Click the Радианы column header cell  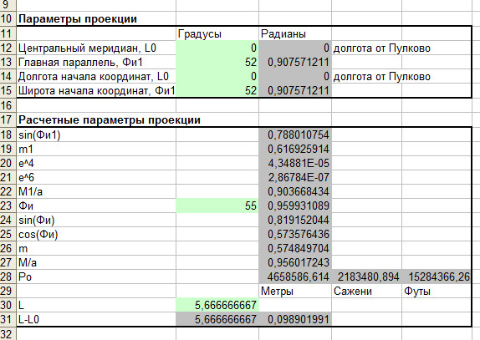click(x=295, y=33)
